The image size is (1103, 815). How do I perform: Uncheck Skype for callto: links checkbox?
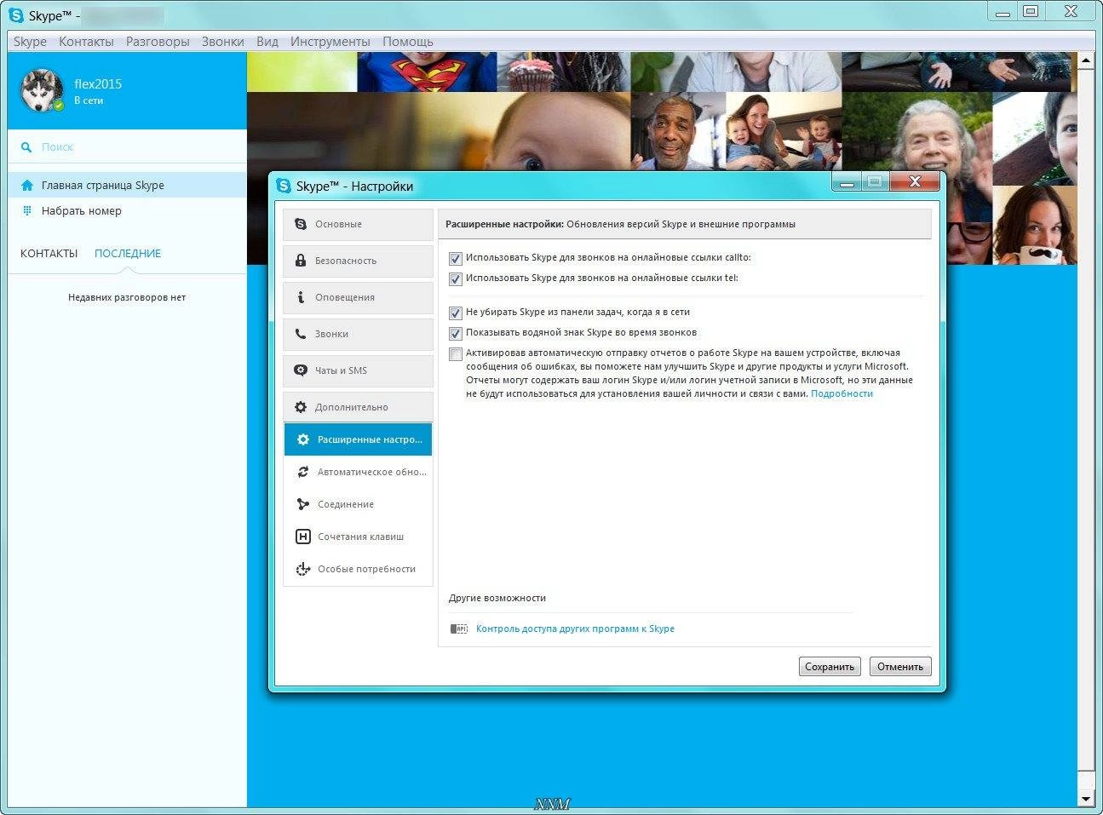pyautogui.click(x=456, y=258)
